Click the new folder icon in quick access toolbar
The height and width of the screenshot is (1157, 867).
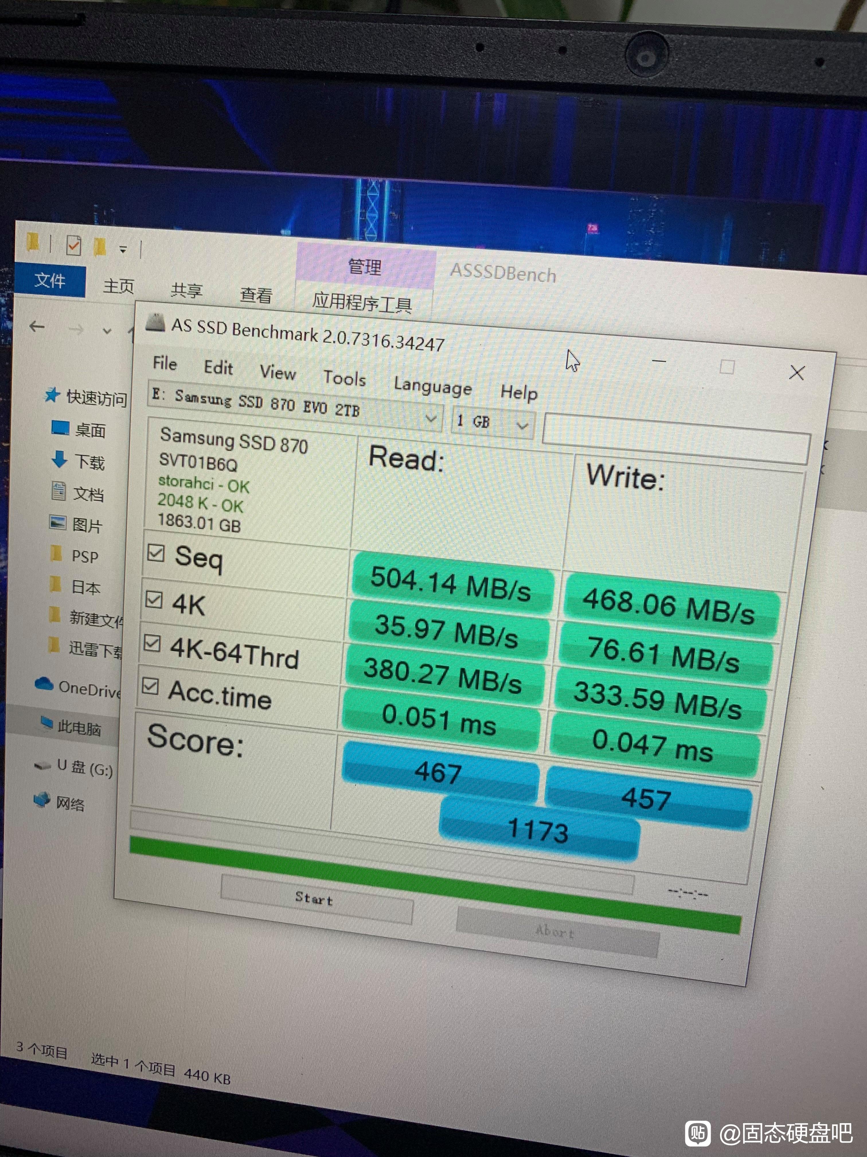(x=100, y=247)
